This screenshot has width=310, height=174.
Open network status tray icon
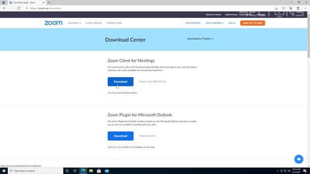point(285,171)
